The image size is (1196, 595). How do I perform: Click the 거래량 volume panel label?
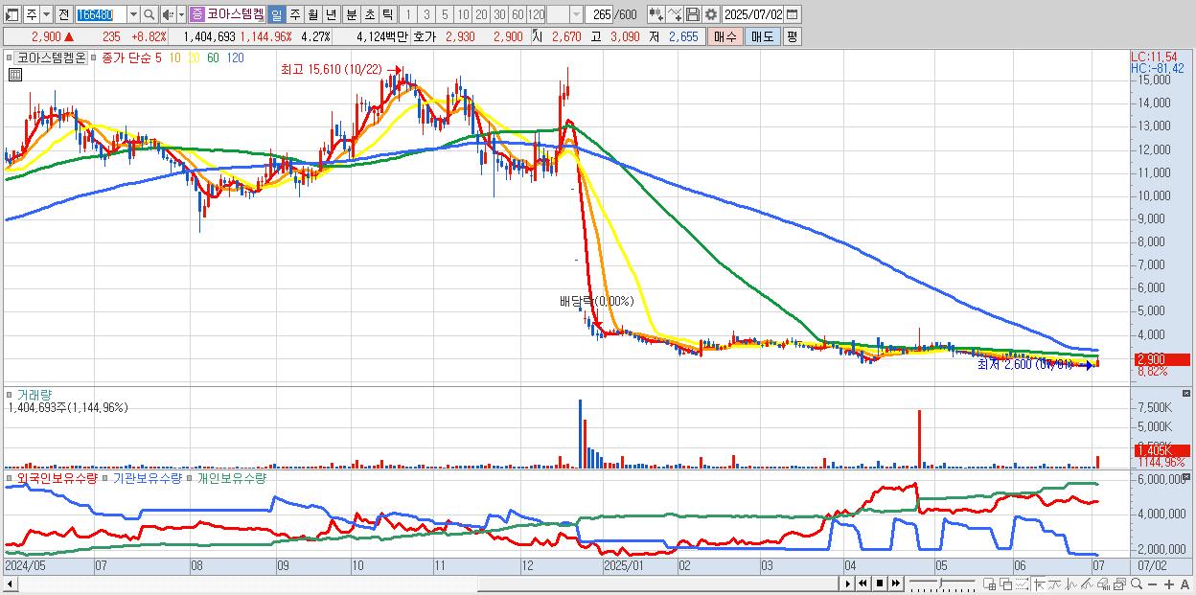34,394
